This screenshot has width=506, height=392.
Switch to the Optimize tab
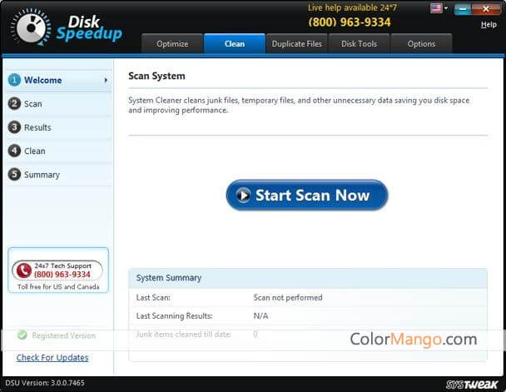172,44
